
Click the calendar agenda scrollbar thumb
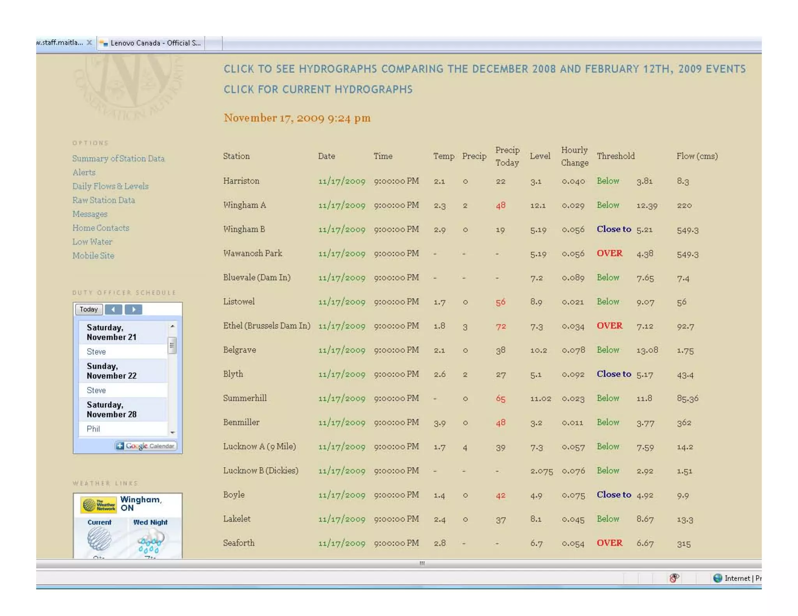coord(172,345)
